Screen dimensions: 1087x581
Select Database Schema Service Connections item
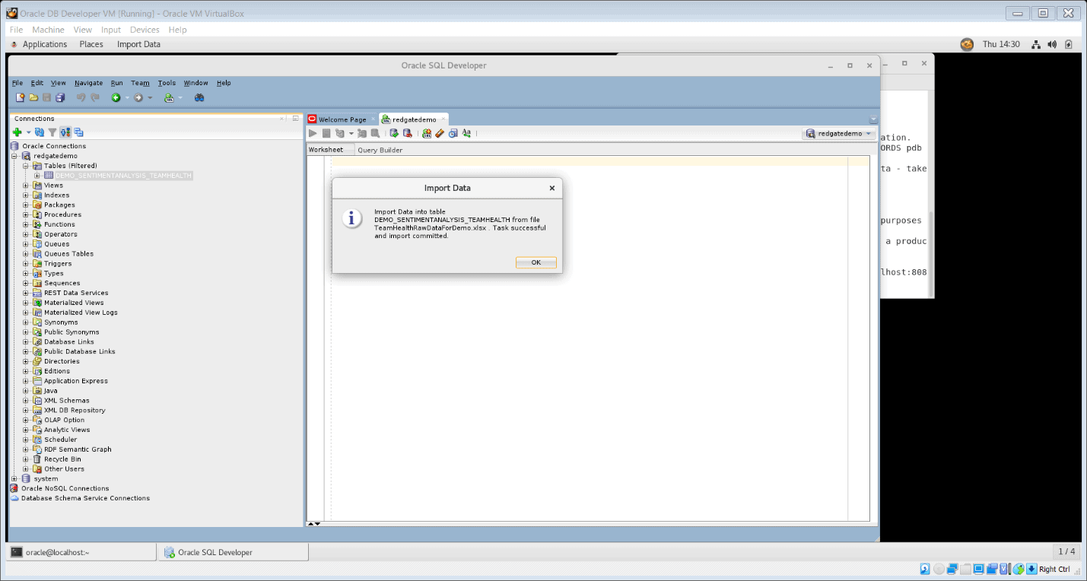(x=85, y=498)
